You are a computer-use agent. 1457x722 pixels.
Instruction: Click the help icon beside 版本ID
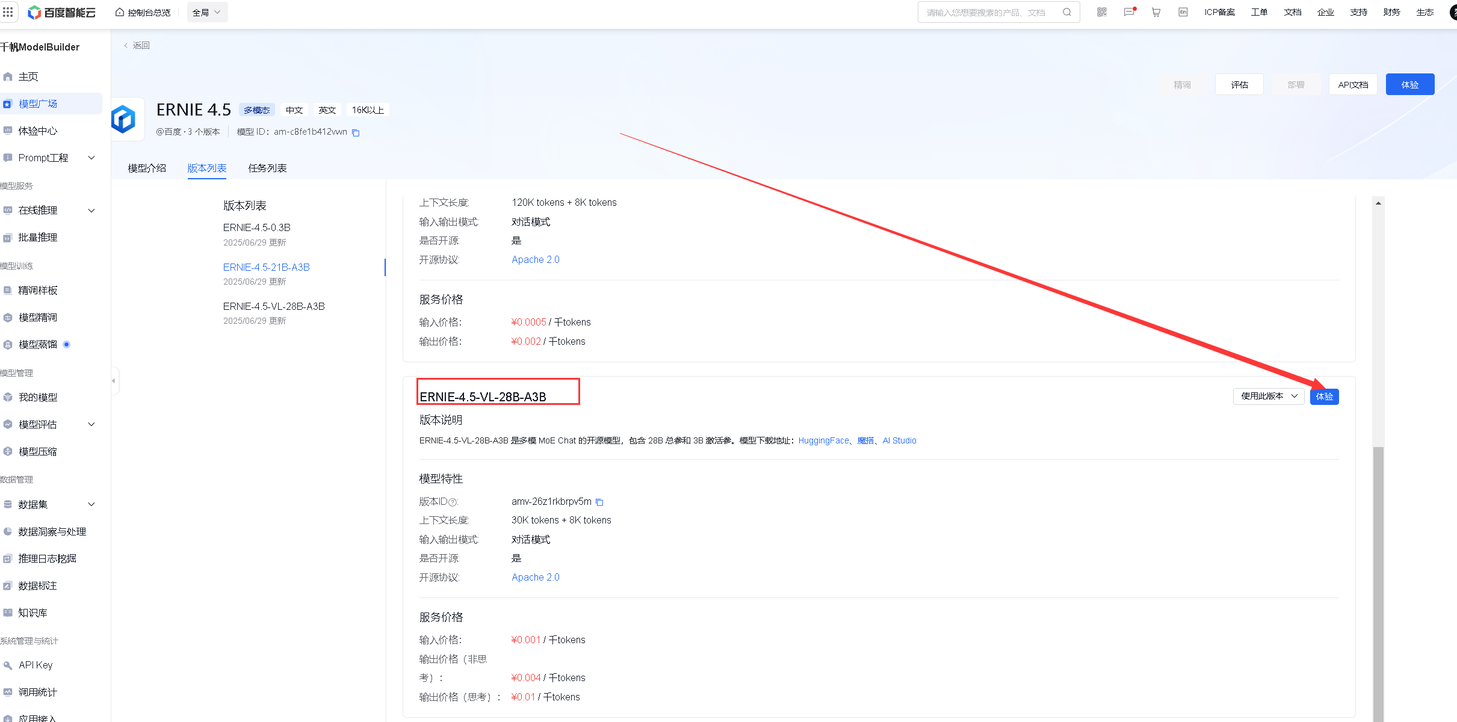[x=453, y=502]
